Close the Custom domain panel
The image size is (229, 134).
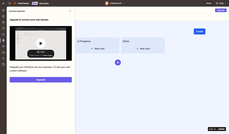point(70,11)
